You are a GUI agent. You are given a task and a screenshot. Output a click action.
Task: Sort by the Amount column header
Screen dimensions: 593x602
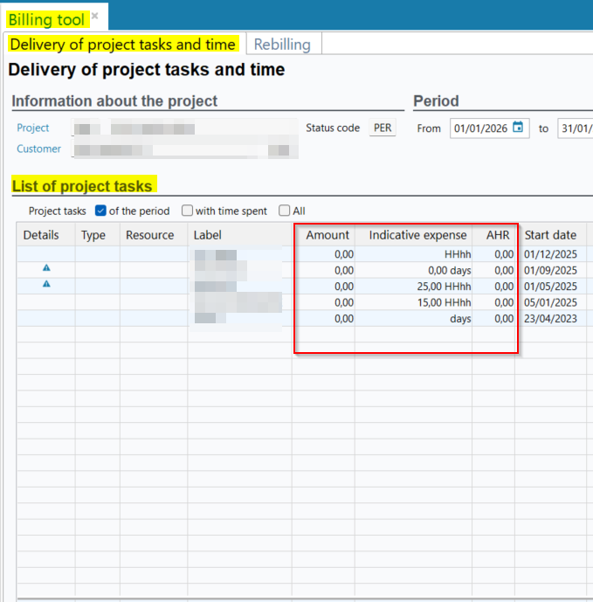pos(328,235)
